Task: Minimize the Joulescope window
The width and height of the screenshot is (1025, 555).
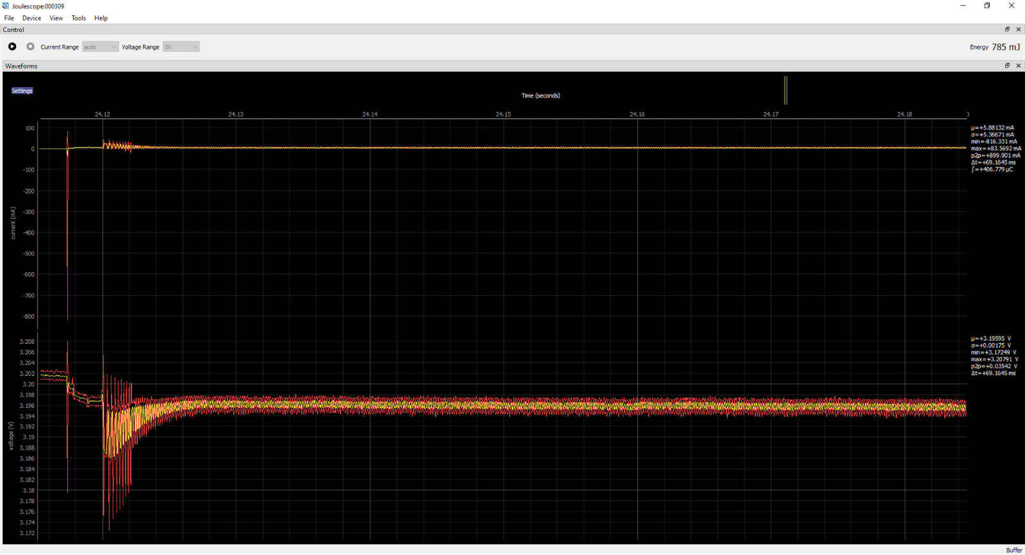Action: 963,6
